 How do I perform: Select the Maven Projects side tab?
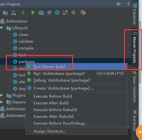click(135, 48)
